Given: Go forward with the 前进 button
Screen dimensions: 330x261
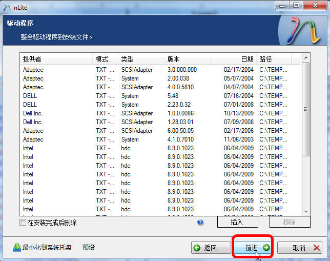Looking at the screenshot, I should 253,248.
